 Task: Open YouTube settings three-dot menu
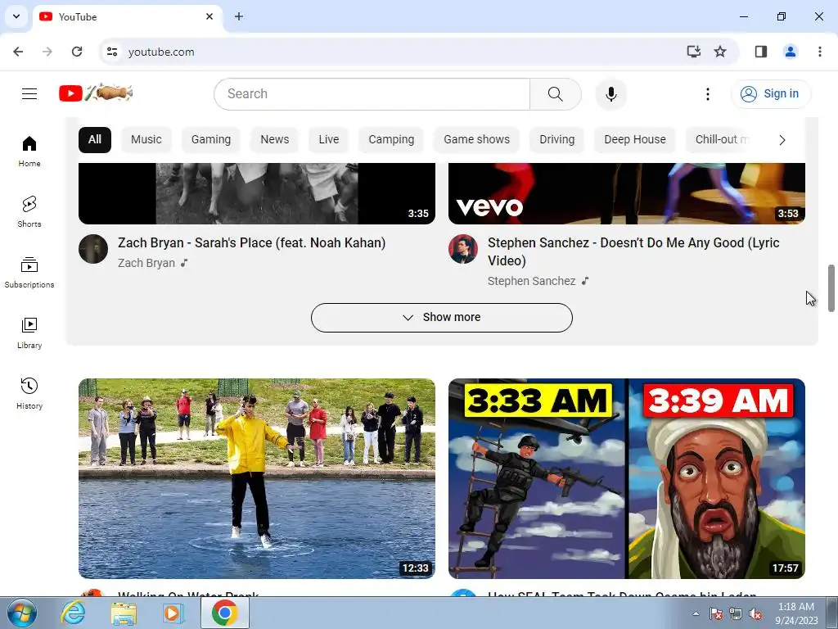coord(708,94)
